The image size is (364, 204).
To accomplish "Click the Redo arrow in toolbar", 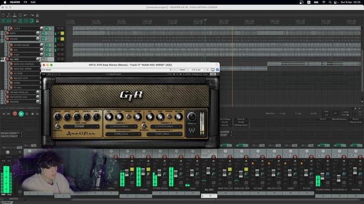I will [x=32, y=15].
